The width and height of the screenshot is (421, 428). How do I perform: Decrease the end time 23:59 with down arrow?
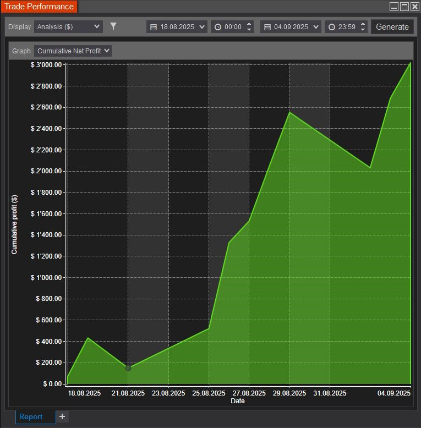pyautogui.click(x=363, y=30)
